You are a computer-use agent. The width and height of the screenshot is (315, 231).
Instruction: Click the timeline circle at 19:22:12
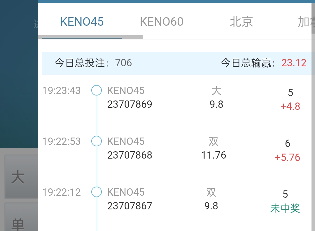click(97, 192)
